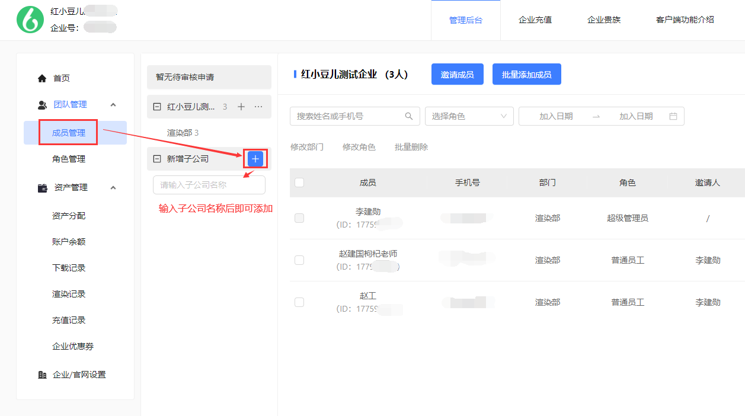
Task: Switch to the 企业充值 tab
Action: (535, 20)
